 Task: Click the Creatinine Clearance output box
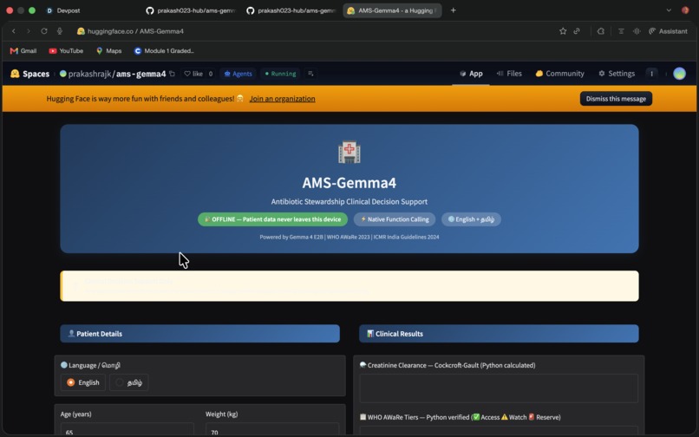(499, 388)
